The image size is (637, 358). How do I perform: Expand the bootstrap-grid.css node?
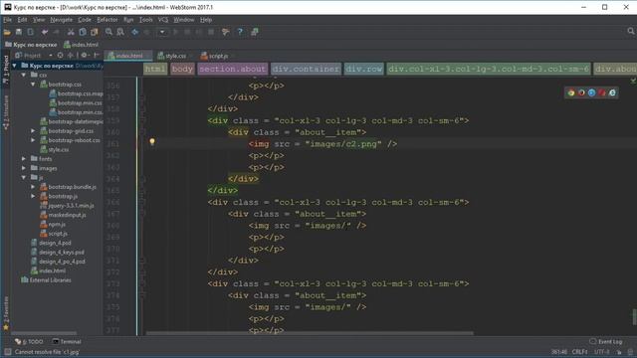click(33, 130)
